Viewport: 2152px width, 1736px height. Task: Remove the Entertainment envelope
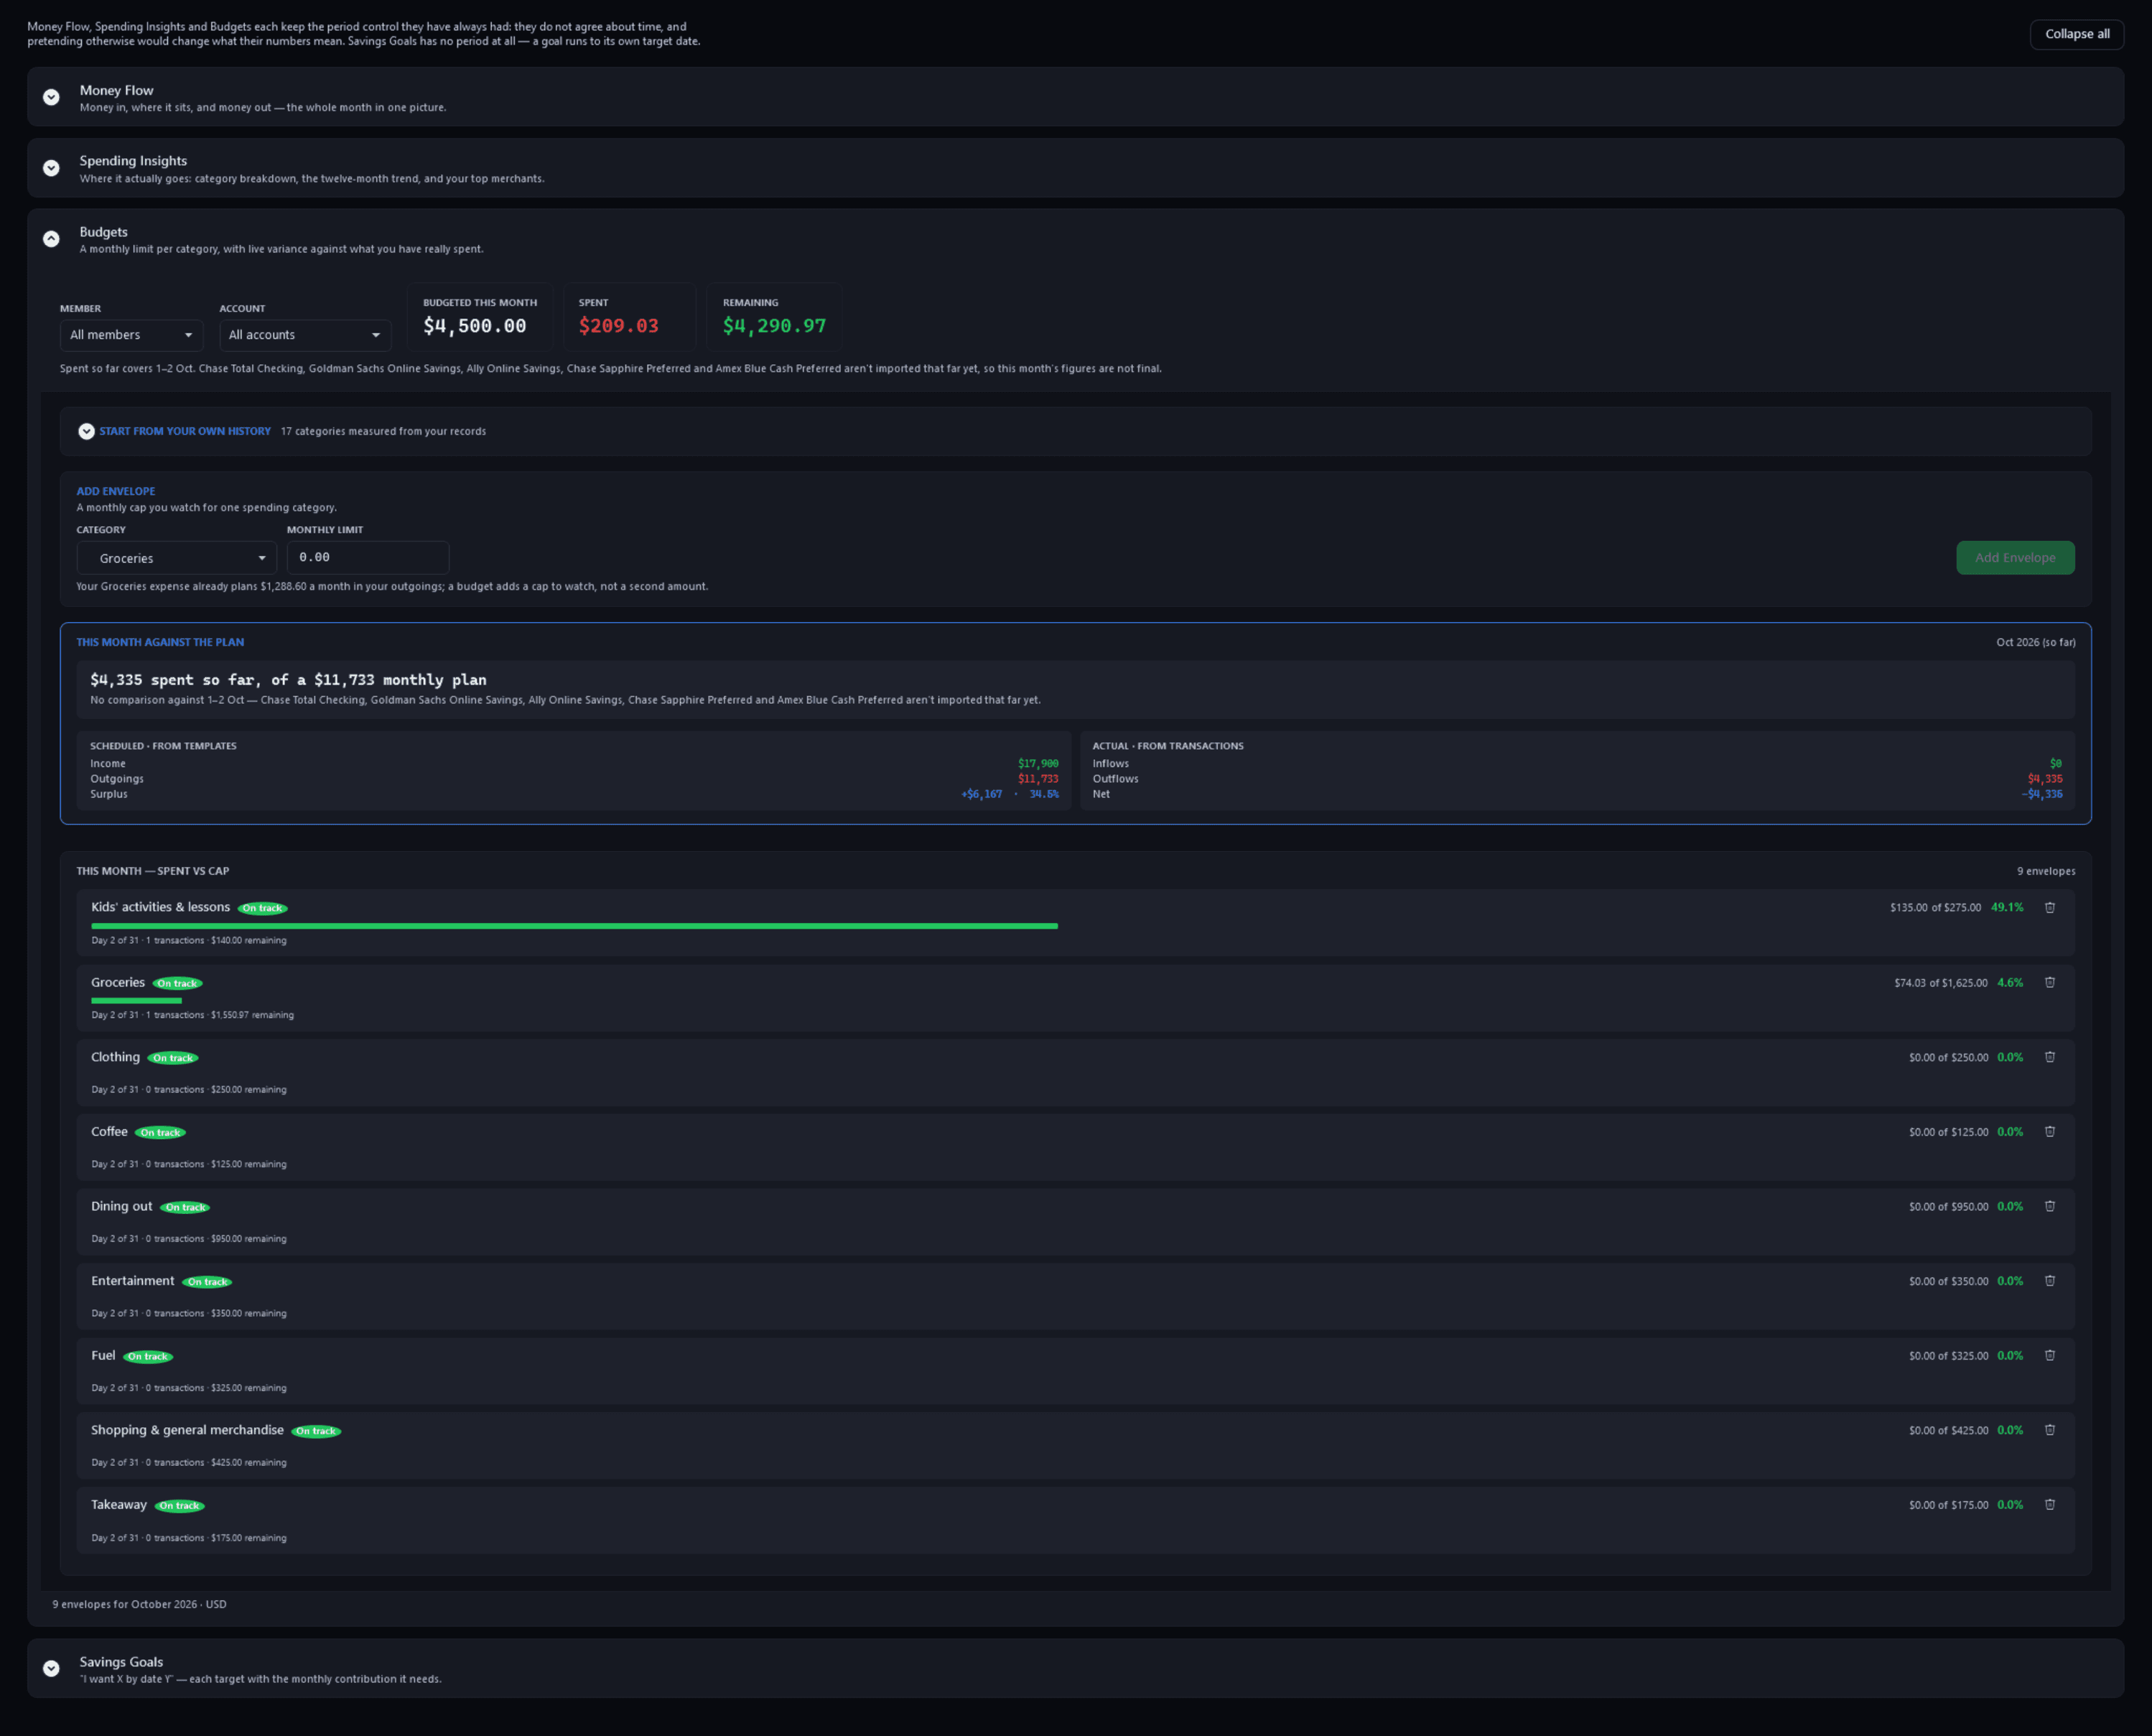point(2049,1280)
